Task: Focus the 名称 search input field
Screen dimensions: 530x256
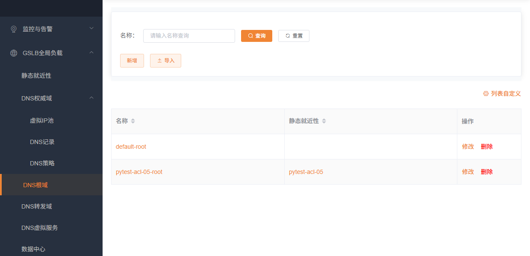Action: coord(189,36)
